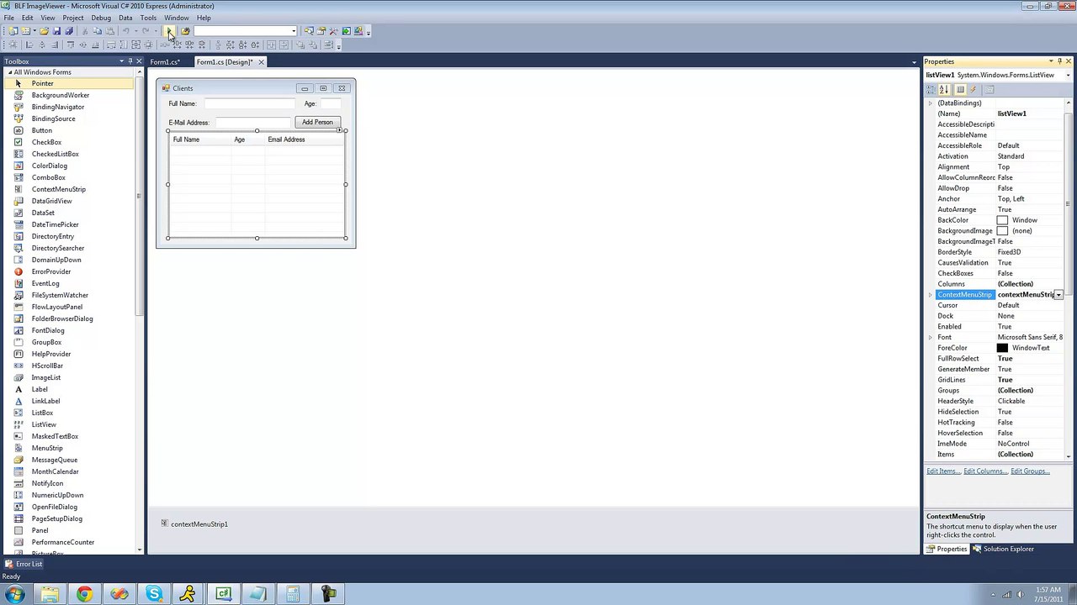
Task: Open the Error List tab at bottom
Action: coord(24,564)
